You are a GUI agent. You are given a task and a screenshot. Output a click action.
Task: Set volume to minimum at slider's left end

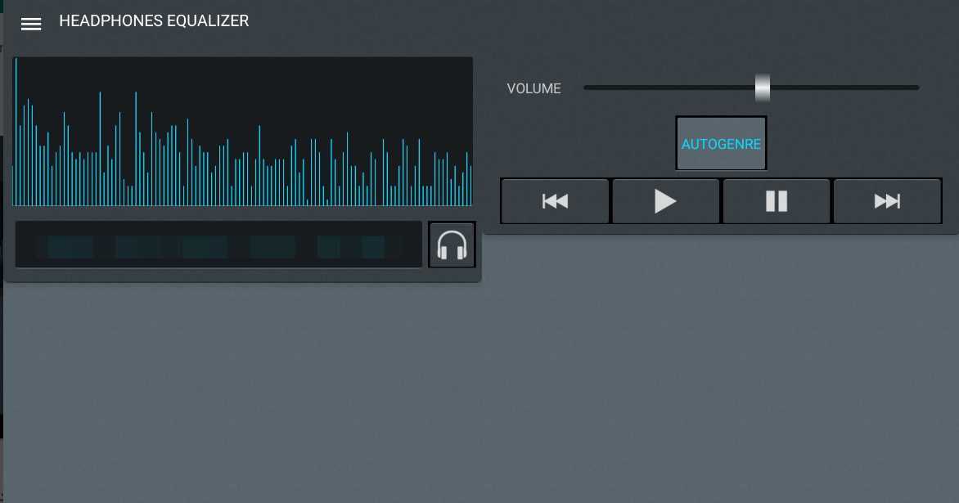[587, 88]
